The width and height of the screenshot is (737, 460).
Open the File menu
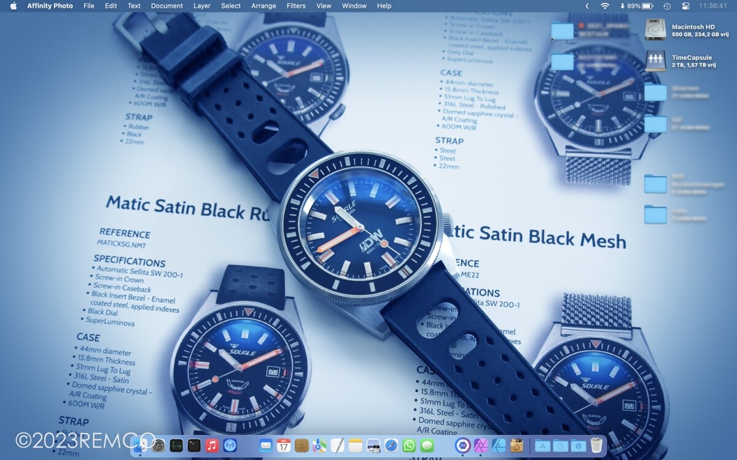click(89, 6)
